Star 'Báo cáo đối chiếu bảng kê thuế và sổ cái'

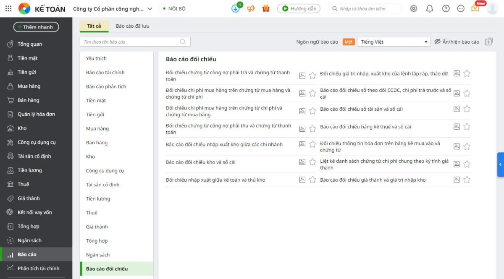467,127
